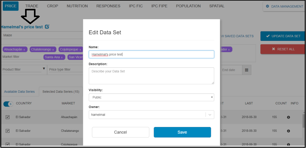Image resolution: width=306 pixels, height=148 pixels.
Task: Click the info icon in the Chalatenango row
Action: tap(288, 131)
